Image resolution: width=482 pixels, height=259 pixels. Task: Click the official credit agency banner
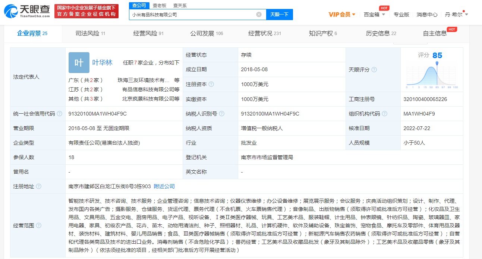[x=86, y=11]
